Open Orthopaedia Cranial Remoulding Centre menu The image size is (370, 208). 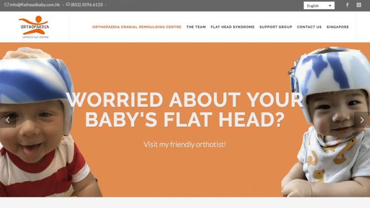[136, 27]
